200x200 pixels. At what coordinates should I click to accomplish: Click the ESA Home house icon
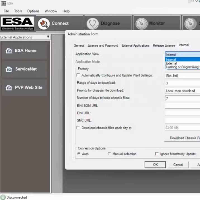pos(9,51)
